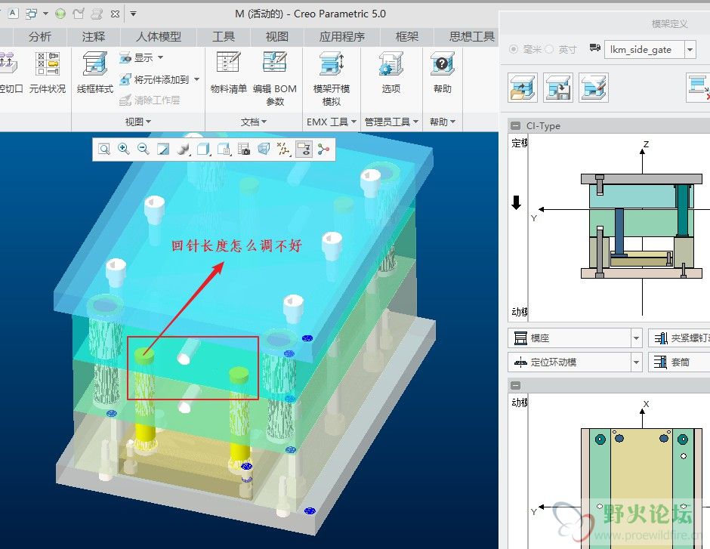
Task: Click the mold base side-view preview diagram
Action: pos(641,227)
